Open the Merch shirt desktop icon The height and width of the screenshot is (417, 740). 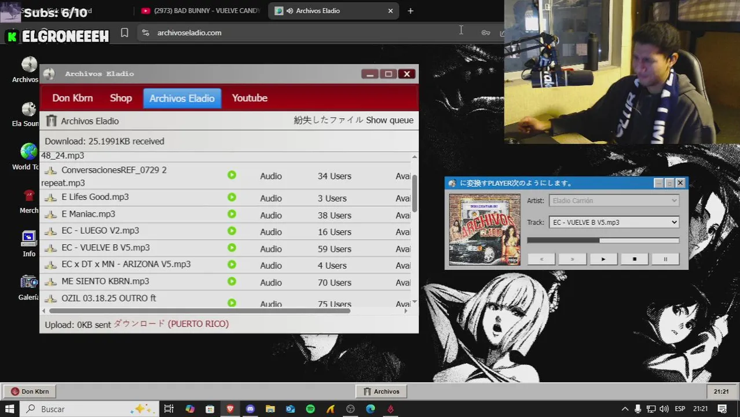pyautogui.click(x=29, y=195)
